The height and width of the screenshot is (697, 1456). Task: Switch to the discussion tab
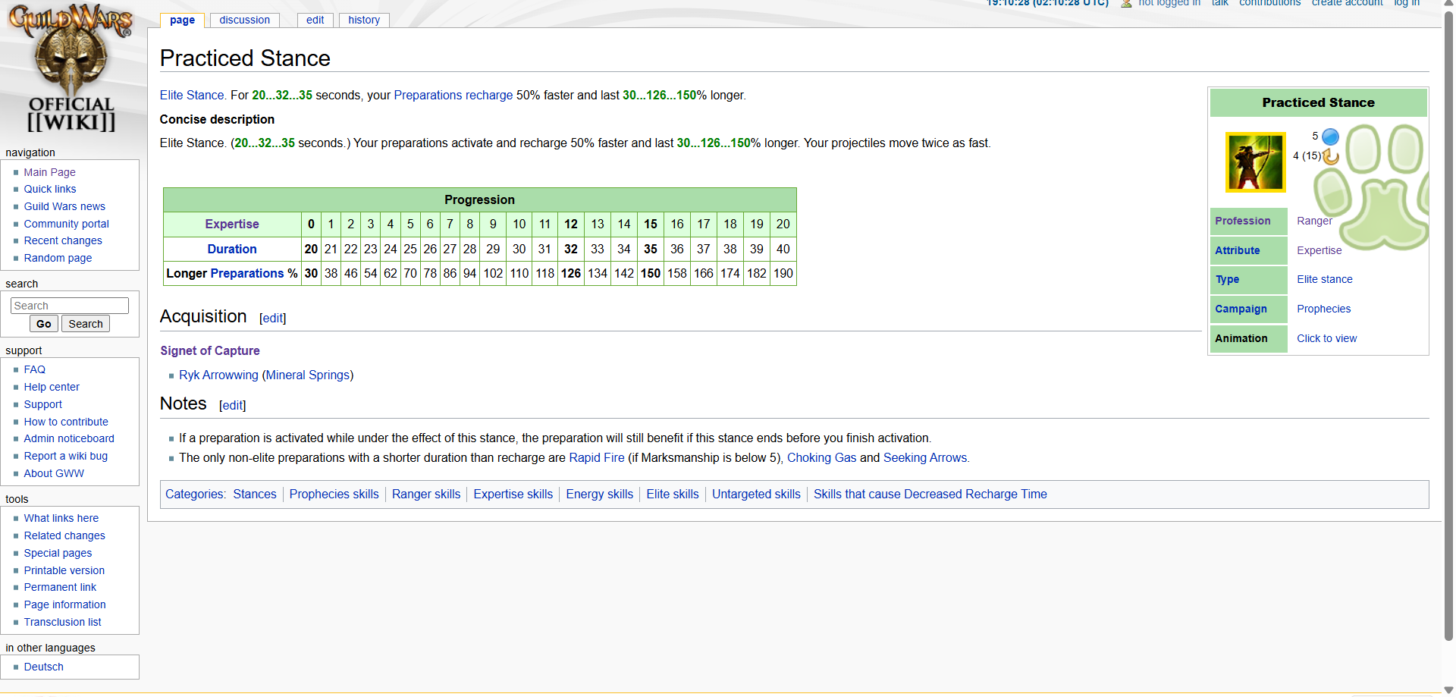point(244,20)
